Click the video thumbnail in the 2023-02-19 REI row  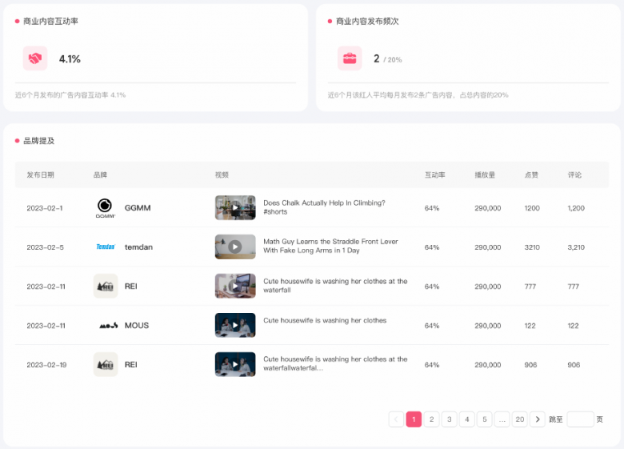point(235,364)
